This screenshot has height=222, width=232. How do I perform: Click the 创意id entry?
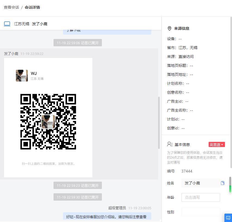tap(175, 128)
